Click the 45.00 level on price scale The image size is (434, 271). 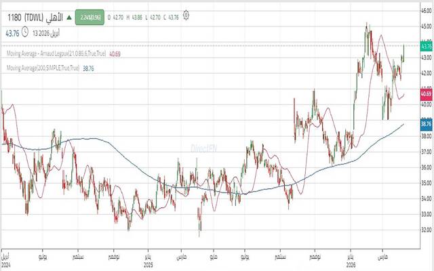(426, 27)
